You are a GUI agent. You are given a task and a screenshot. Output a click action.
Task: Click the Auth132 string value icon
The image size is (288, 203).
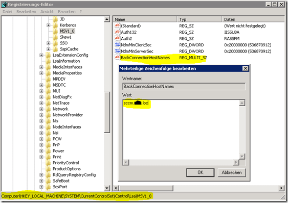(x=117, y=32)
